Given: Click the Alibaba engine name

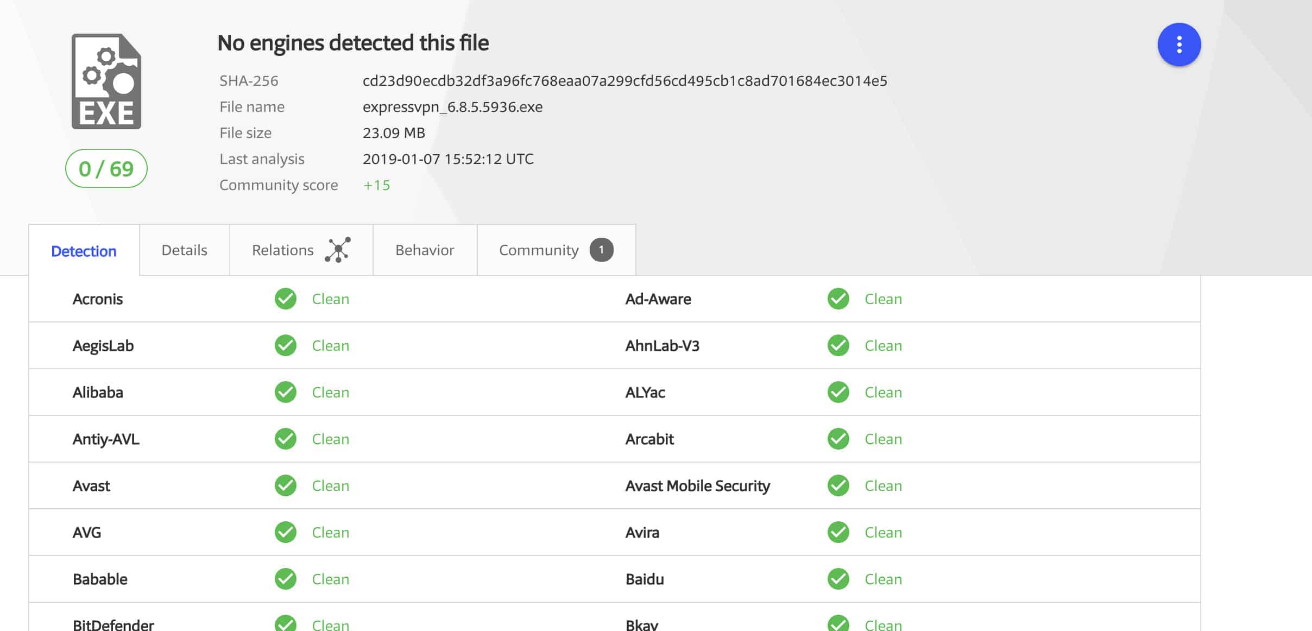Looking at the screenshot, I should [98, 393].
